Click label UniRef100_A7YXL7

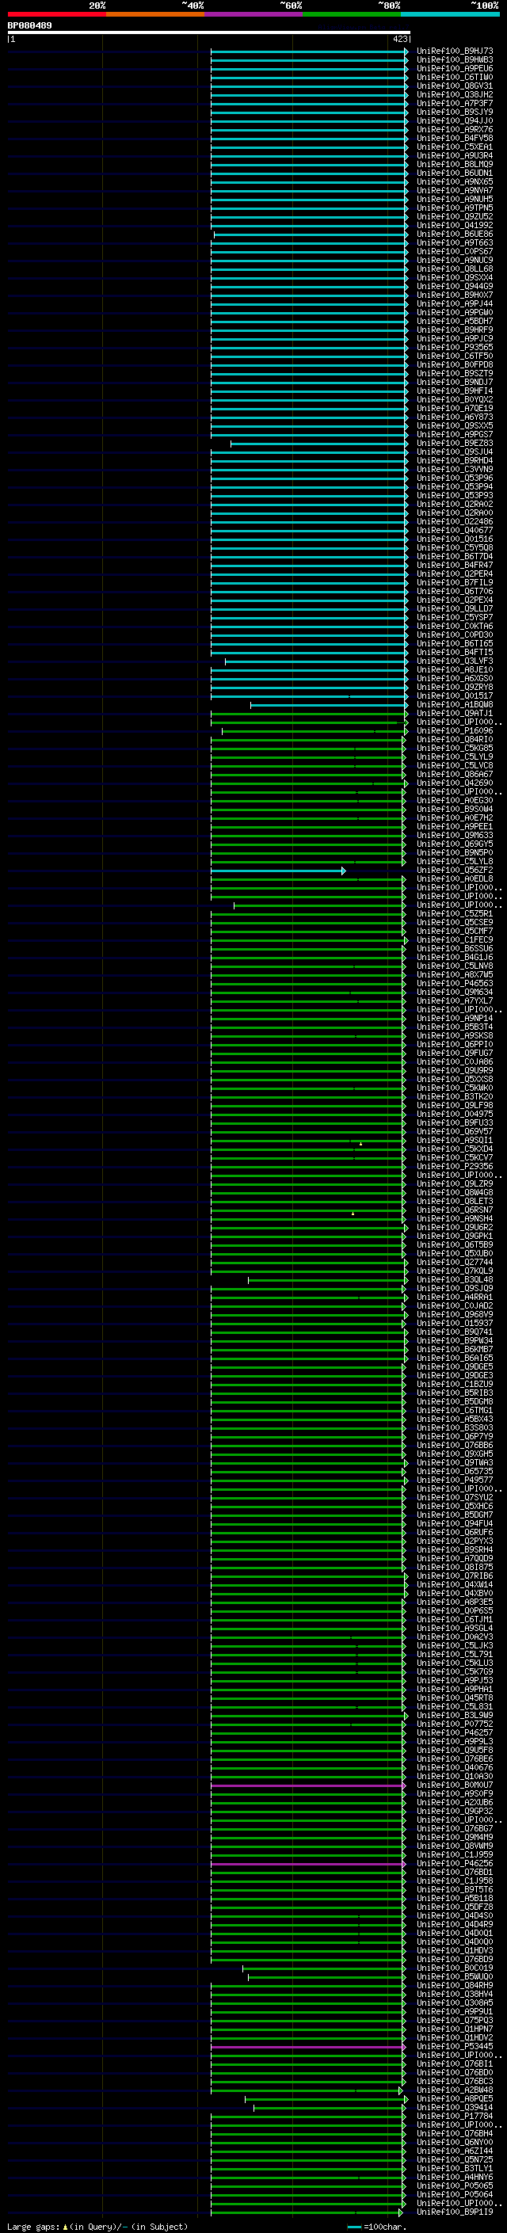pyautogui.click(x=454, y=1000)
